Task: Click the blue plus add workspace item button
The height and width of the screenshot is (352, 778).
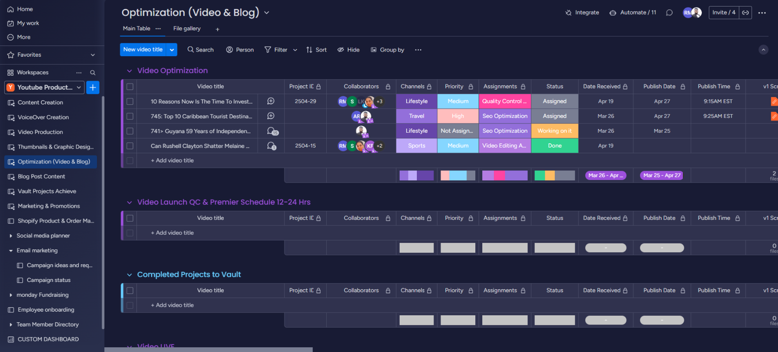Action: tap(92, 87)
